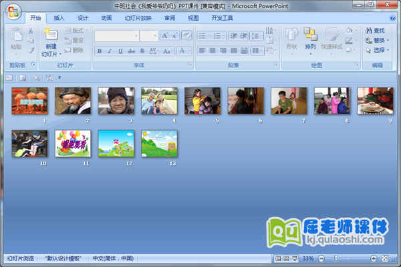Switch to normal view in status bar
Screen dimensions: 401x267
278,258
